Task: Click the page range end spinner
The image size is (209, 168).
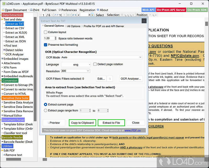Action: pos(108,110)
